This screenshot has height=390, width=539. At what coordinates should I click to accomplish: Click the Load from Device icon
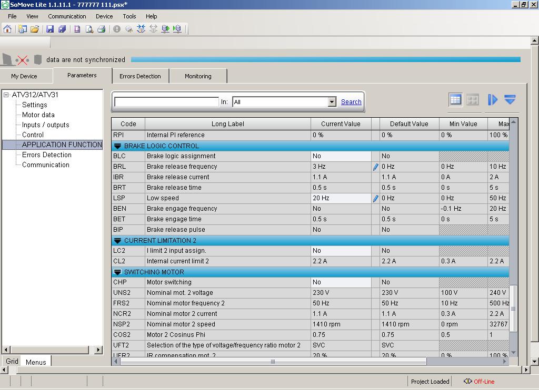pyautogui.click(x=177, y=29)
